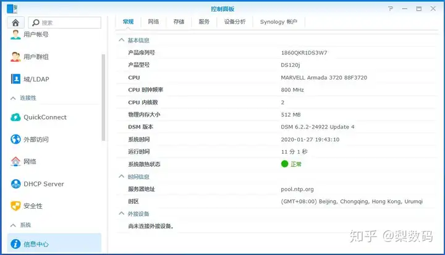Switch to the 网络 tab

click(153, 22)
